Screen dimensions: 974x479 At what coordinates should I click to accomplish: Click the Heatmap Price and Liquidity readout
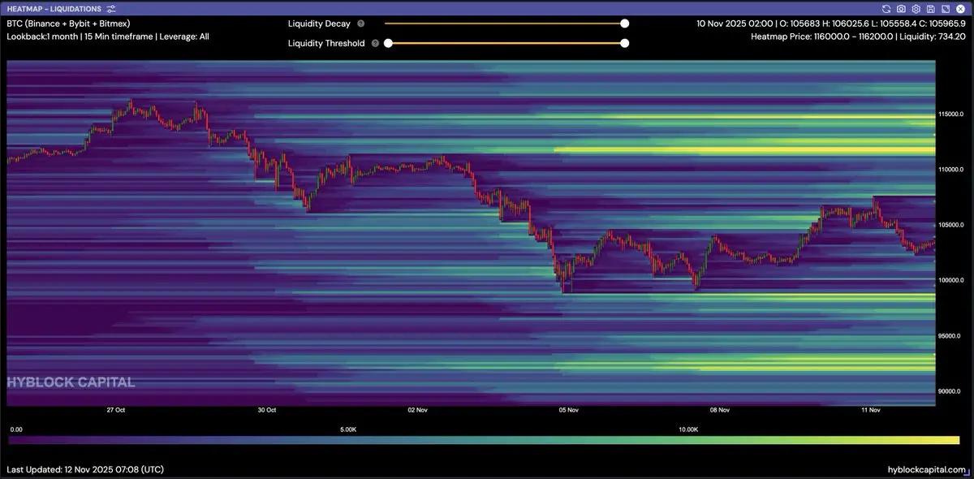tap(858, 37)
